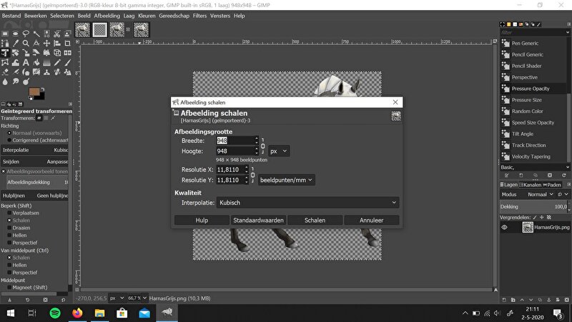
Task: Select the Unified Transform tool
Action: 5,52
